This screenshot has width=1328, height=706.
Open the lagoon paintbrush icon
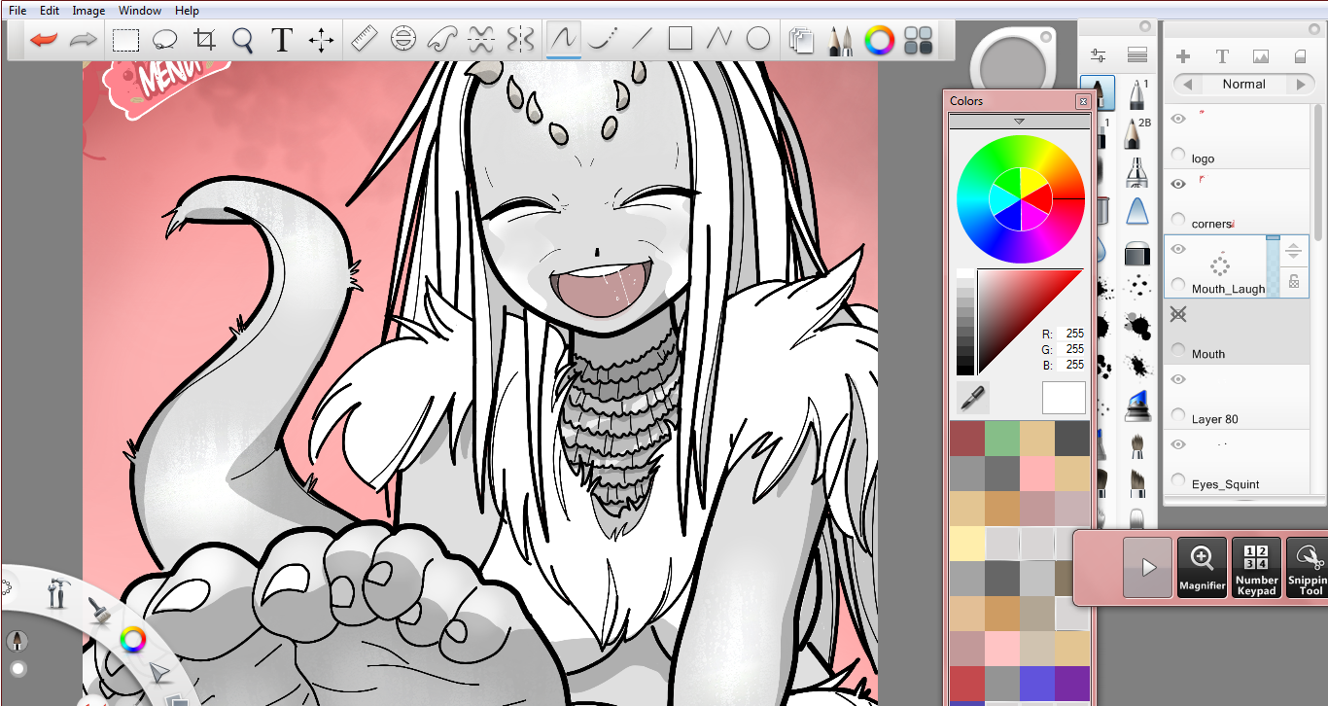click(x=98, y=610)
